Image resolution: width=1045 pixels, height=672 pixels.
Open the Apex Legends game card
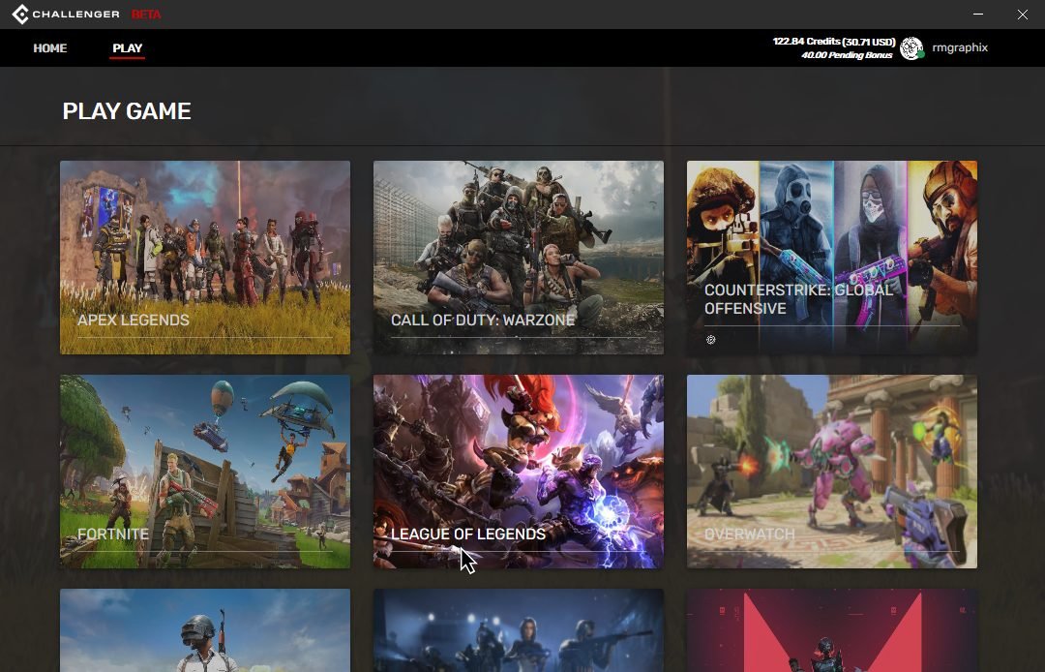pyautogui.click(x=205, y=258)
